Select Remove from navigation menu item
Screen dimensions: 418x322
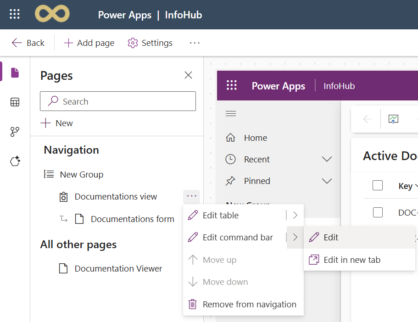point(249,304)
